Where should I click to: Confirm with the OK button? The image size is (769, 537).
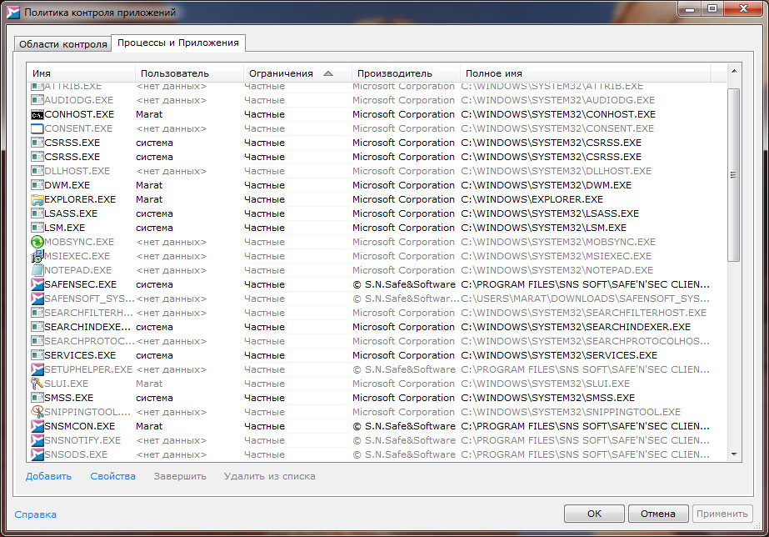tap(594, 514)
